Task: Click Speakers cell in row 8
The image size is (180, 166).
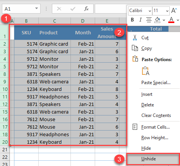Action: pos(55,74)
